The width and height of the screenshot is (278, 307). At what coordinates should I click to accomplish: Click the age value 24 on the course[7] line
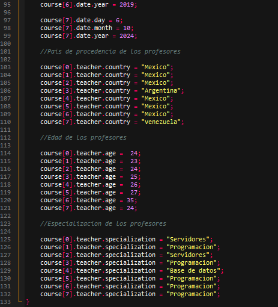pos(130,208)
